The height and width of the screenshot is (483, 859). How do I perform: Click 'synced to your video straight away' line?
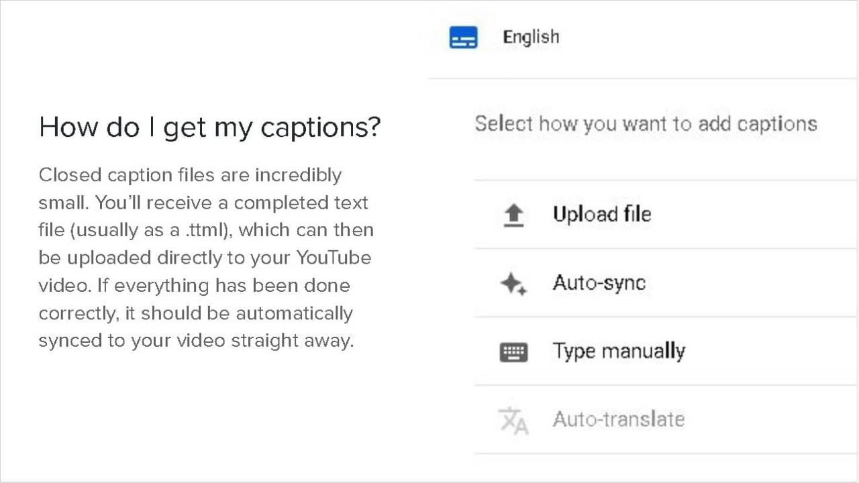point(195,340)
